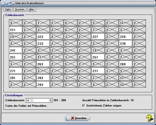156x125 pixels.
Task: Select prime cell 293
Action: coord(43,85)
